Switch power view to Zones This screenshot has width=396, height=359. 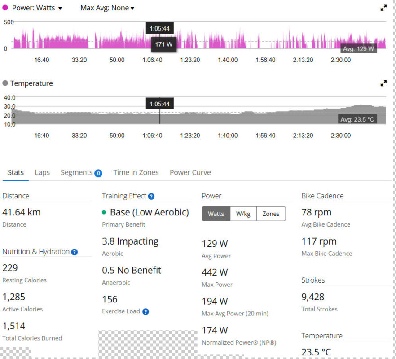271,214
